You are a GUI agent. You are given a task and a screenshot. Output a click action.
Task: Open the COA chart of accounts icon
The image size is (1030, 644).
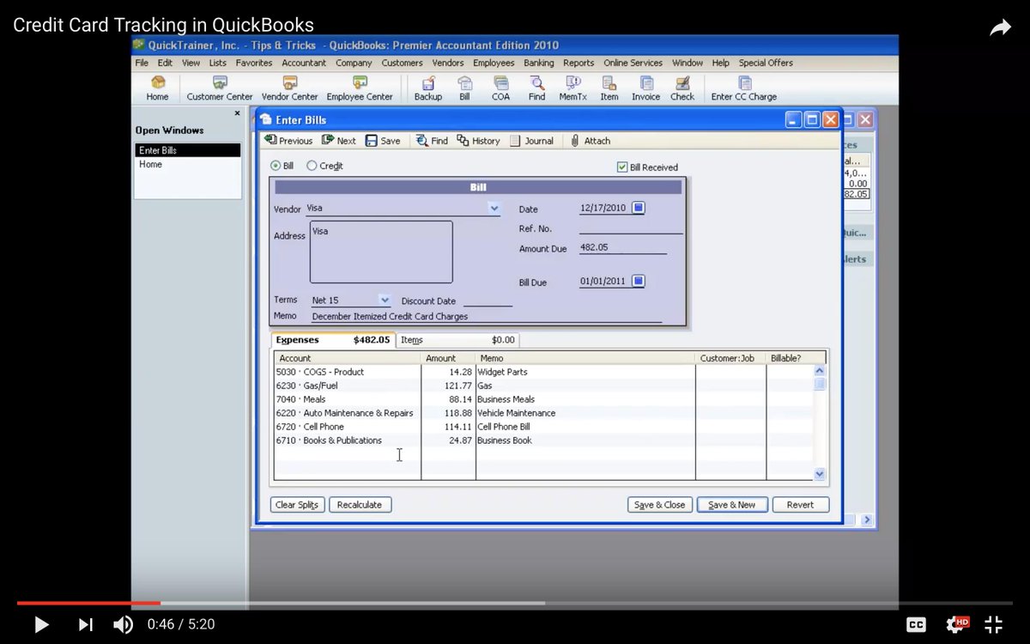coord(500,88)
